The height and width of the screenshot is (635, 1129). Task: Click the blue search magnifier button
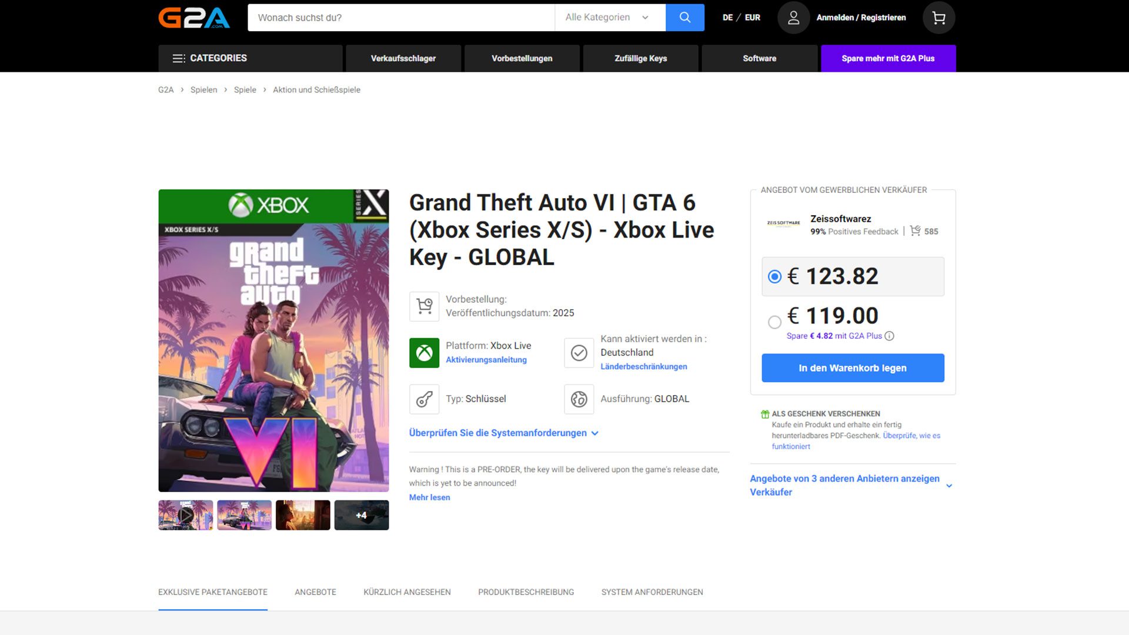(684, 18)
